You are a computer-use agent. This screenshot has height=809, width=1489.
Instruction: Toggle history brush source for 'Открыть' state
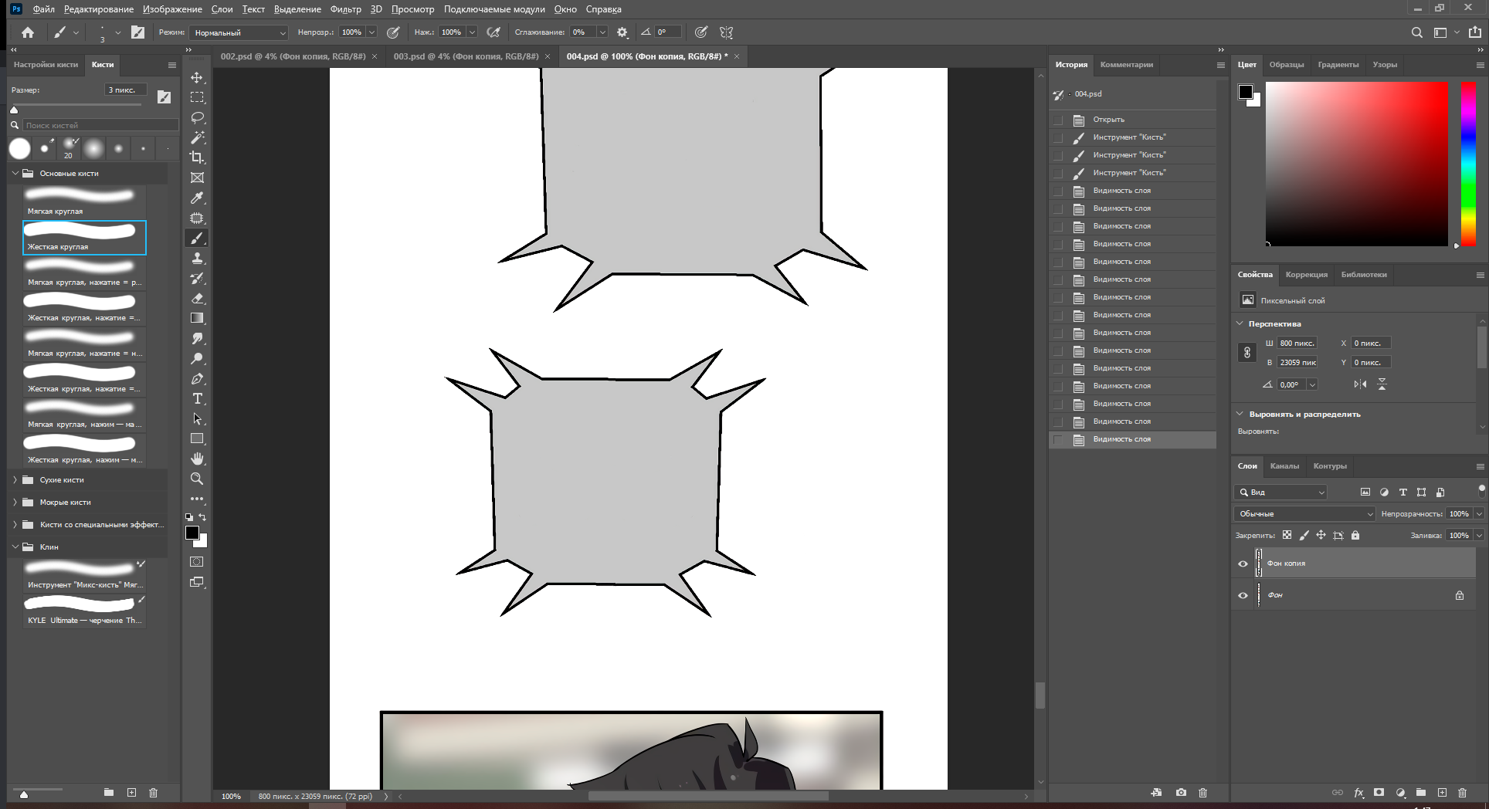pos(1058,120)
